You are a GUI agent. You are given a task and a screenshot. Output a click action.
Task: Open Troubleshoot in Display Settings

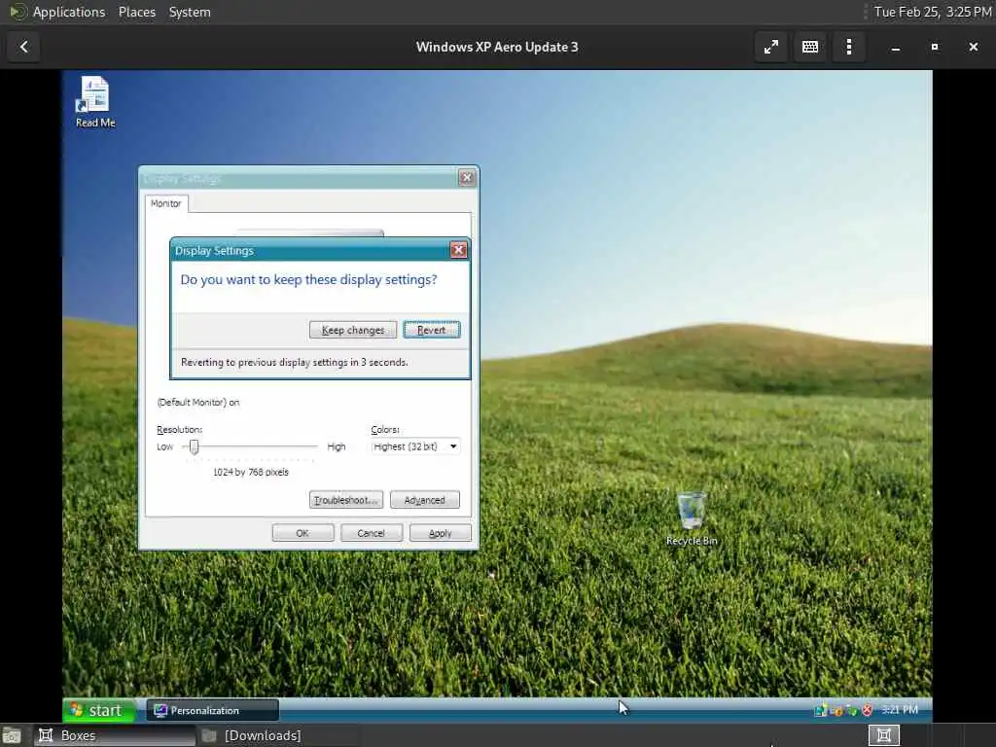[x=346, y=500]
